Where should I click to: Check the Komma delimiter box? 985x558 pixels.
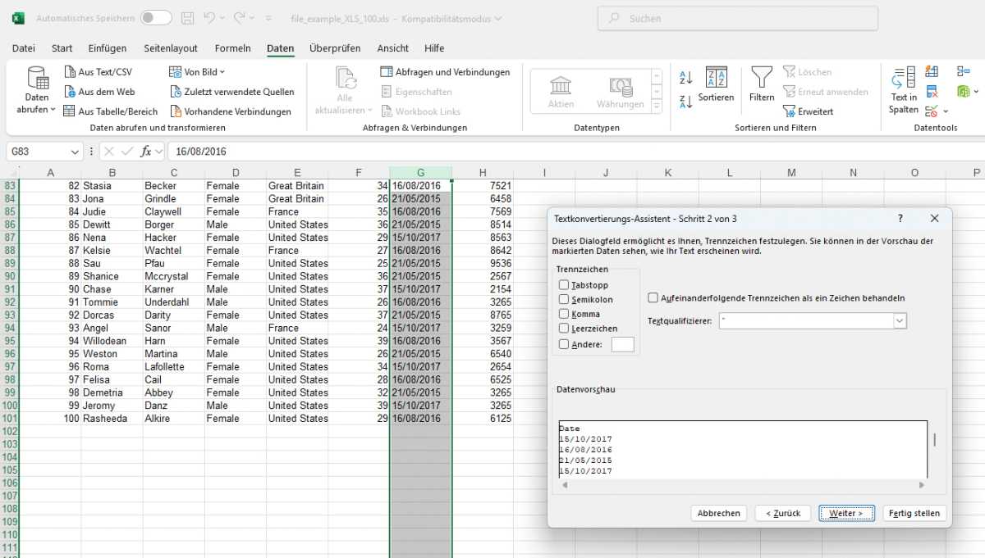click(564, 314)
